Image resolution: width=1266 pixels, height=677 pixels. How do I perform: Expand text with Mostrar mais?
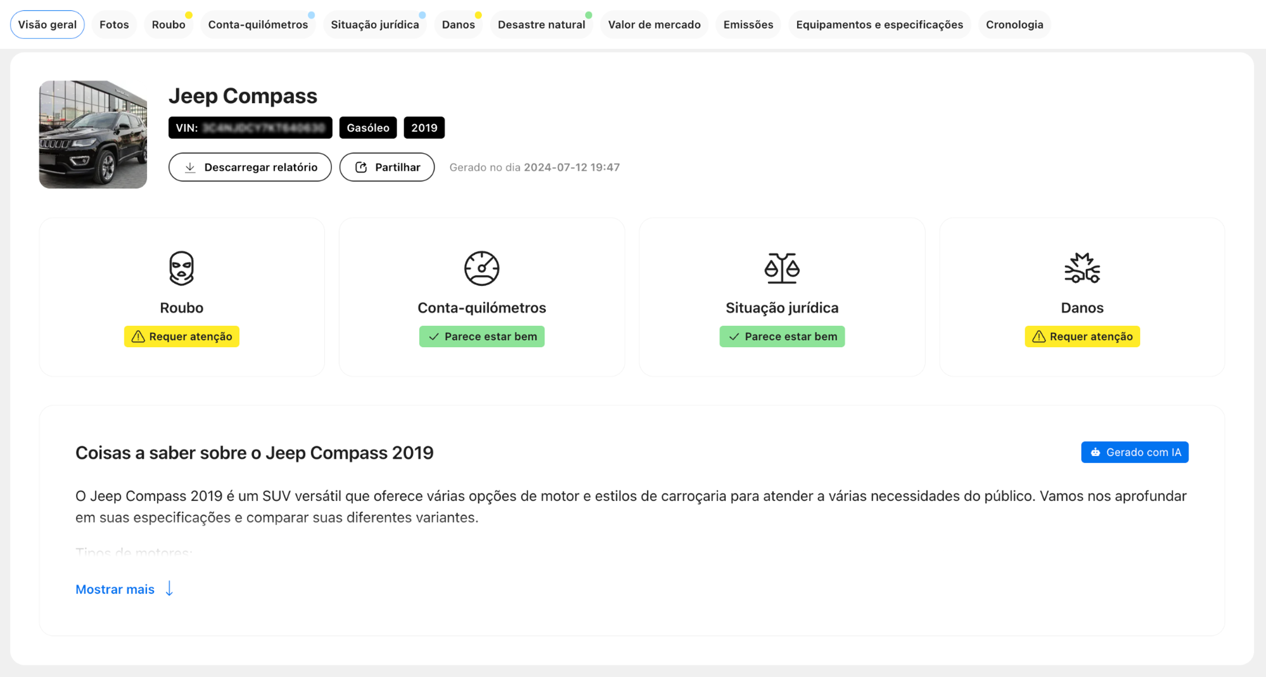pyautogui.click(x=115, y=589)
